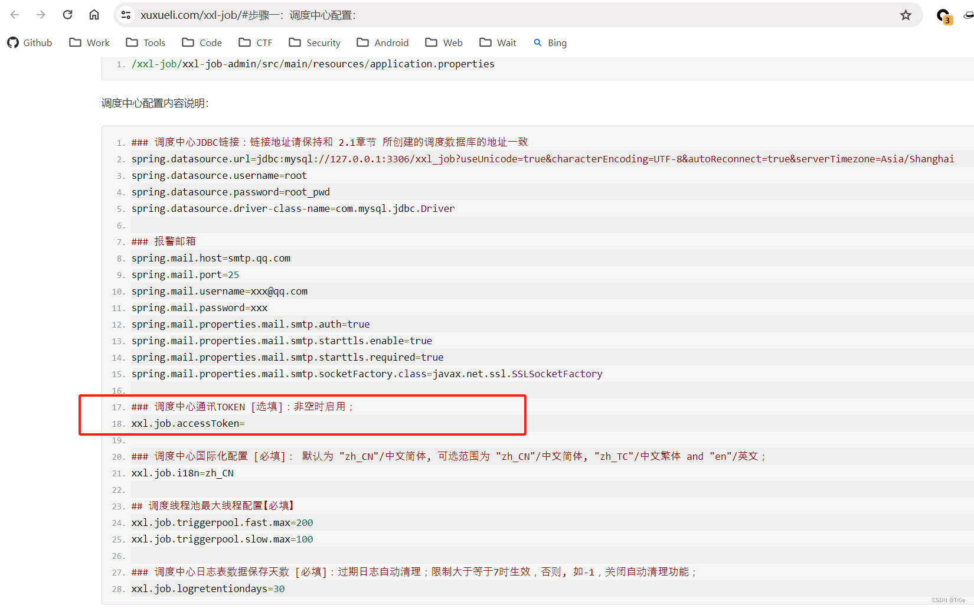Click xxl.job.triggerpool.slow.max=100 line

(222, 539)
